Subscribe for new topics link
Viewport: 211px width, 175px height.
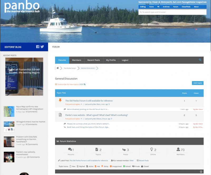pos(68,84)
